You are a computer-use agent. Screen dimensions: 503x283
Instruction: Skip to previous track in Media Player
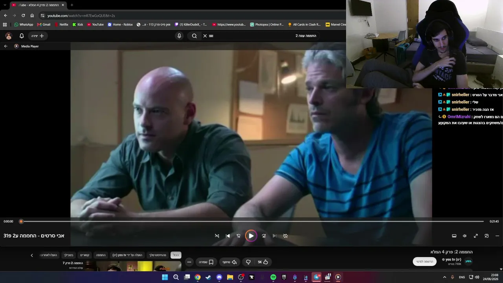tap(228, 236)
